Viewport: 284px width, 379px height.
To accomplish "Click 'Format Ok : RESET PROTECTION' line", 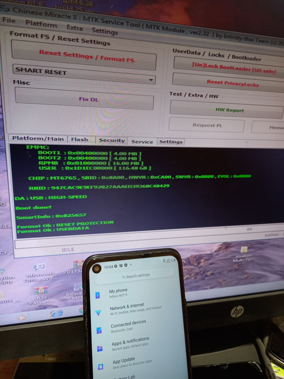I will coord(65,225).
